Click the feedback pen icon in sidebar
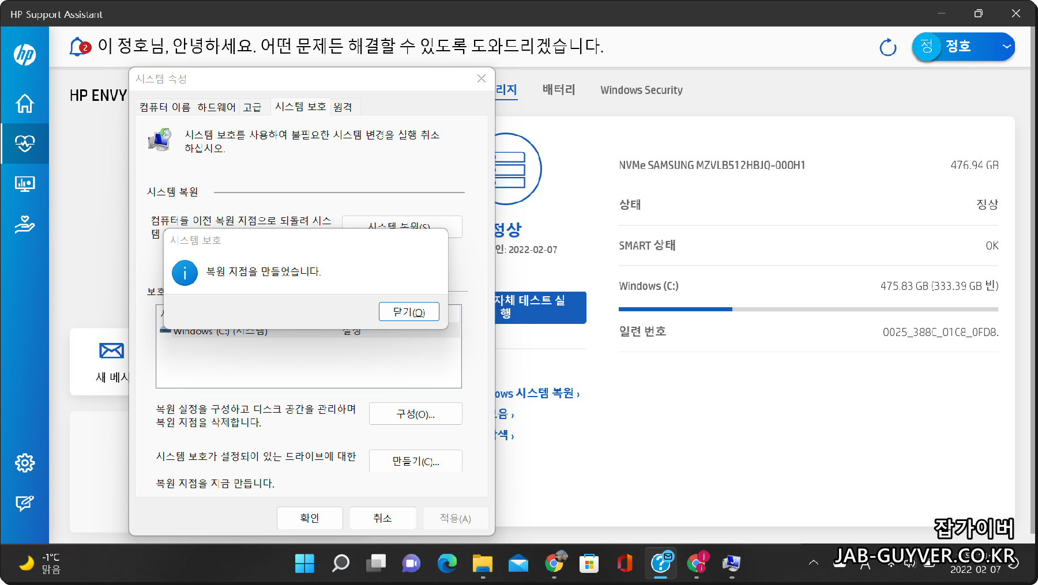1038x585 pixels. pos(24,503)
